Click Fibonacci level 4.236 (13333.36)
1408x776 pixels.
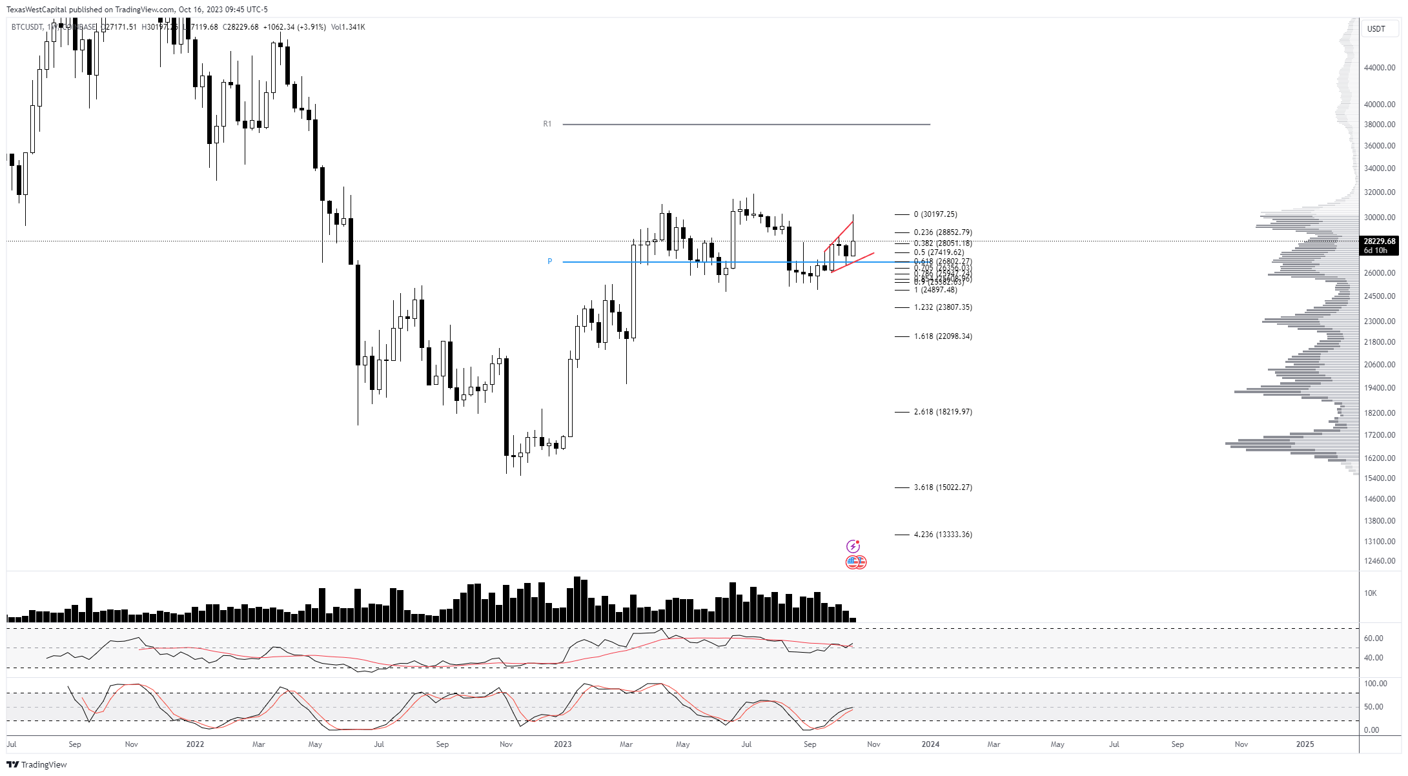pyautogui.click(x=943, y=535)
